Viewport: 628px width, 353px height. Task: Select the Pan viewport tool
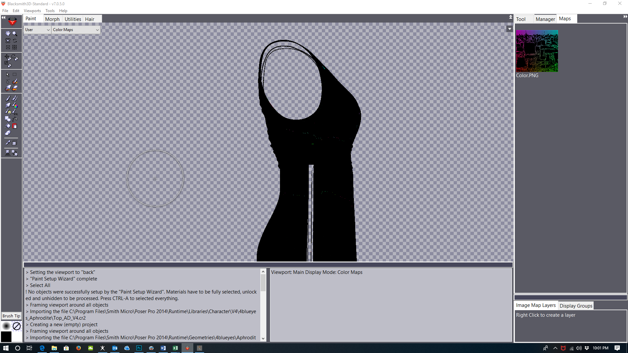7,33
